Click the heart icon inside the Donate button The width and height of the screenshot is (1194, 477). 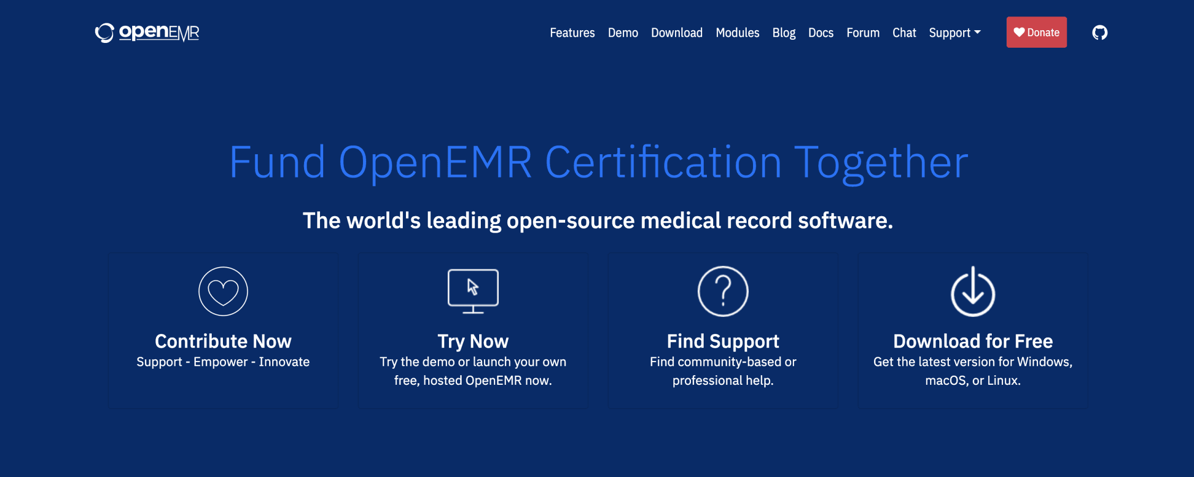point(1020,32)
